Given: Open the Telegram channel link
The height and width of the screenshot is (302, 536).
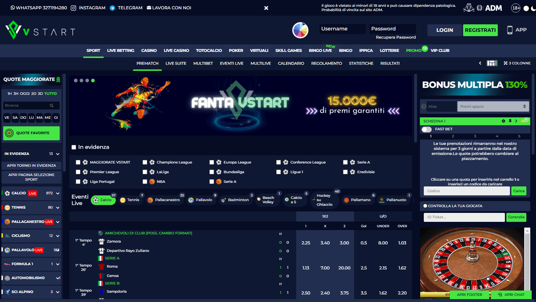Looking at the screenshot, I should click(126, 8).
